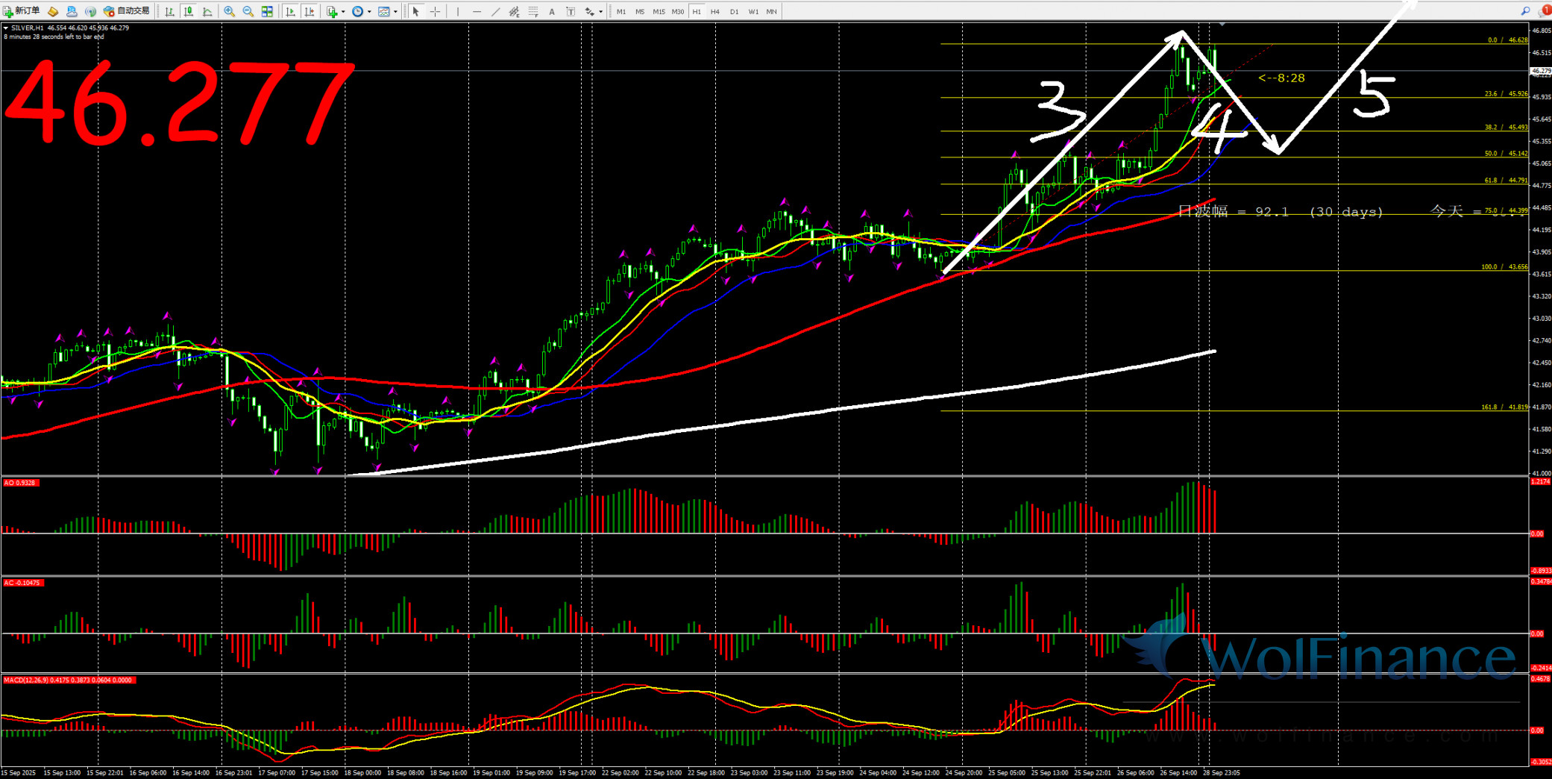The width and height of the screenshot is (1552, 779).
Task: Click the 新订单 new order button
Action: (22, 11)
